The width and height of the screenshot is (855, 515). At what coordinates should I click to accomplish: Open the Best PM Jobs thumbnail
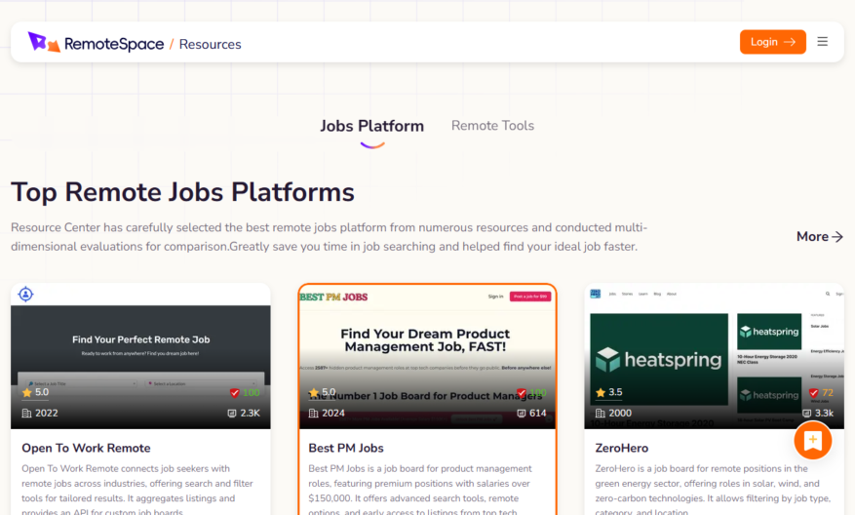pos(427,356)
